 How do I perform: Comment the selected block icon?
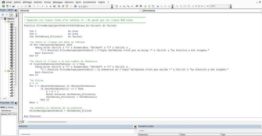click(149, 6)
